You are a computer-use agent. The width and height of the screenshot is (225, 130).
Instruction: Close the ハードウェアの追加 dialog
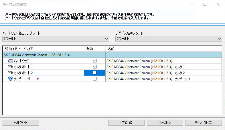pyautogui.click(x=218, y=5)
